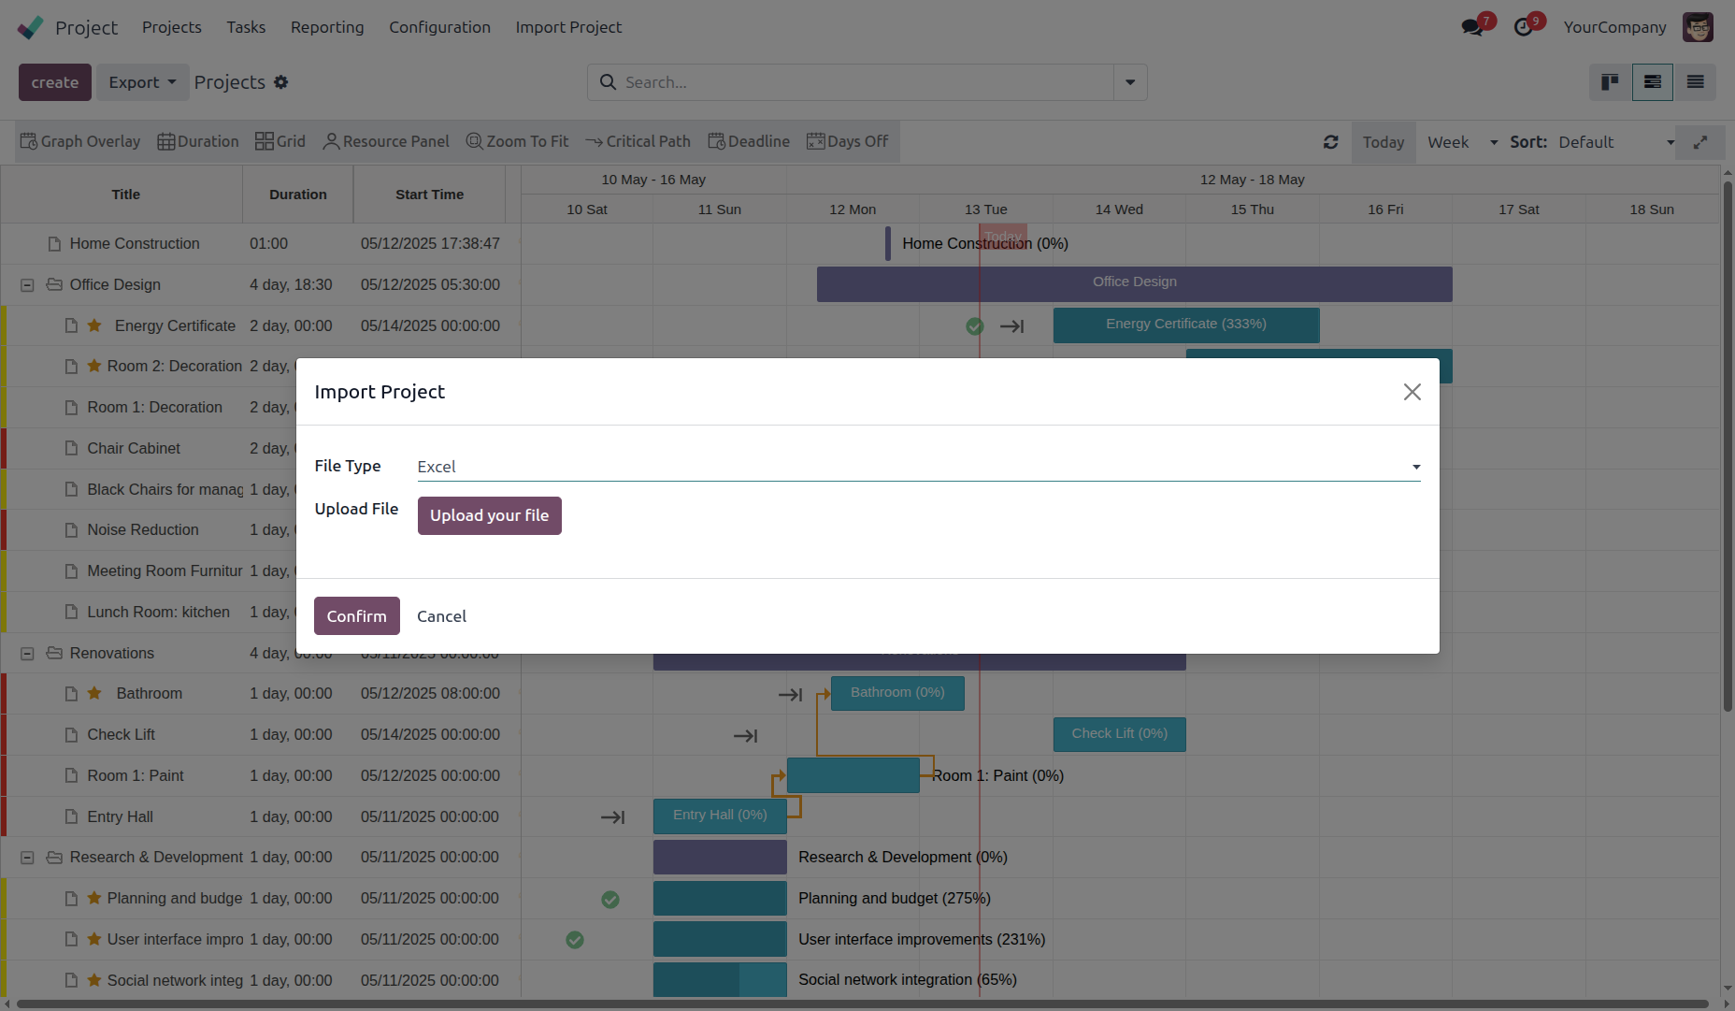1735x1011 pixels.
Task: Close the Import Project dialog
Action: [1412, 392]
